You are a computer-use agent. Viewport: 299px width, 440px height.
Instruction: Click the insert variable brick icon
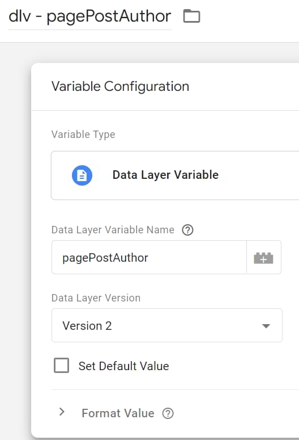[x=263, y=258]
